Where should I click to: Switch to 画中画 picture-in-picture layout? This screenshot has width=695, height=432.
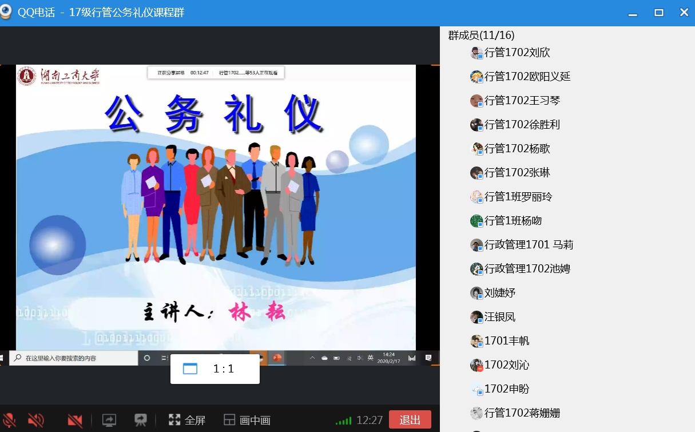tap(247, 420)
